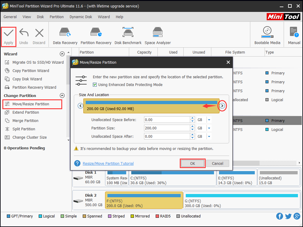Image resolution: width=303 pixels, height=227 pixels.
Task: Click left arrow of partition size bar
Action: point(80,106)
